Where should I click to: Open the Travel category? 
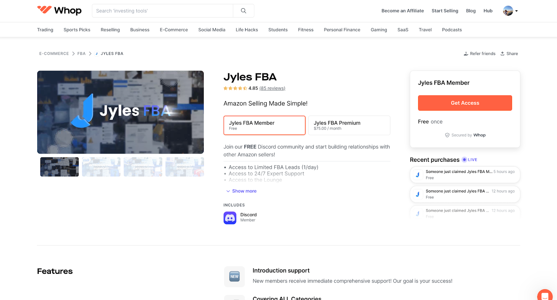point(425,30)
